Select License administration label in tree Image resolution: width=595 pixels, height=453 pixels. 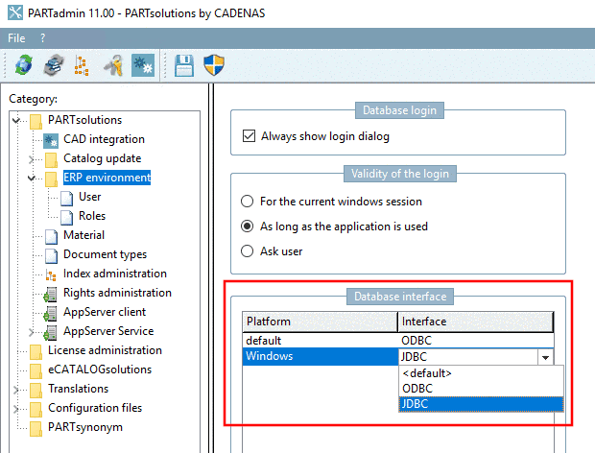tap(106, 350)
